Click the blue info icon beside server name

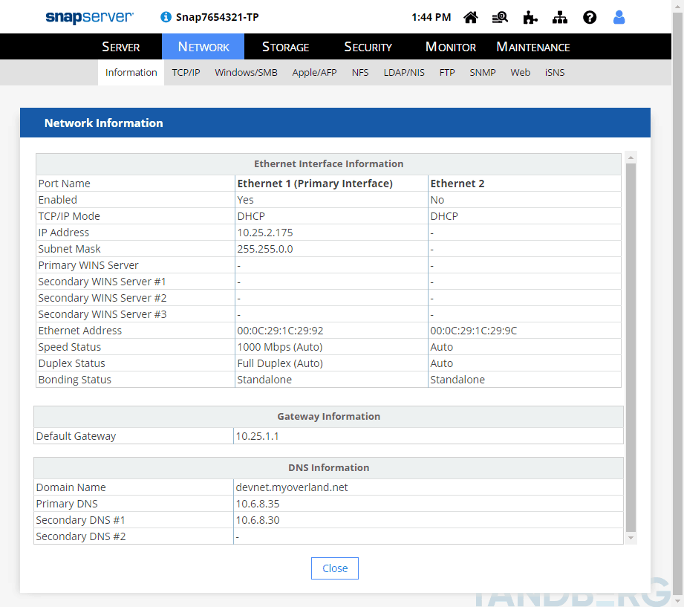coord(166,17)
